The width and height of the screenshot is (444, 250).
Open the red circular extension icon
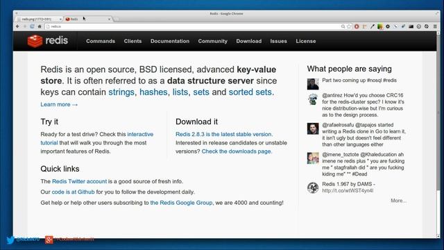coord(357,26)
